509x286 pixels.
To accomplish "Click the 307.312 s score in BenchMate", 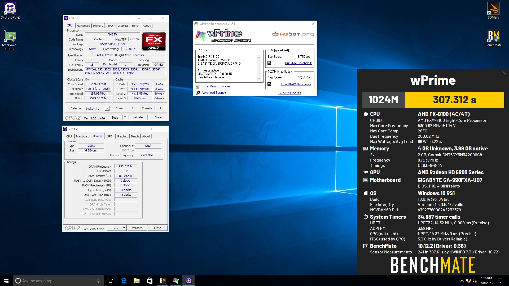I will [x=454, y=100].
